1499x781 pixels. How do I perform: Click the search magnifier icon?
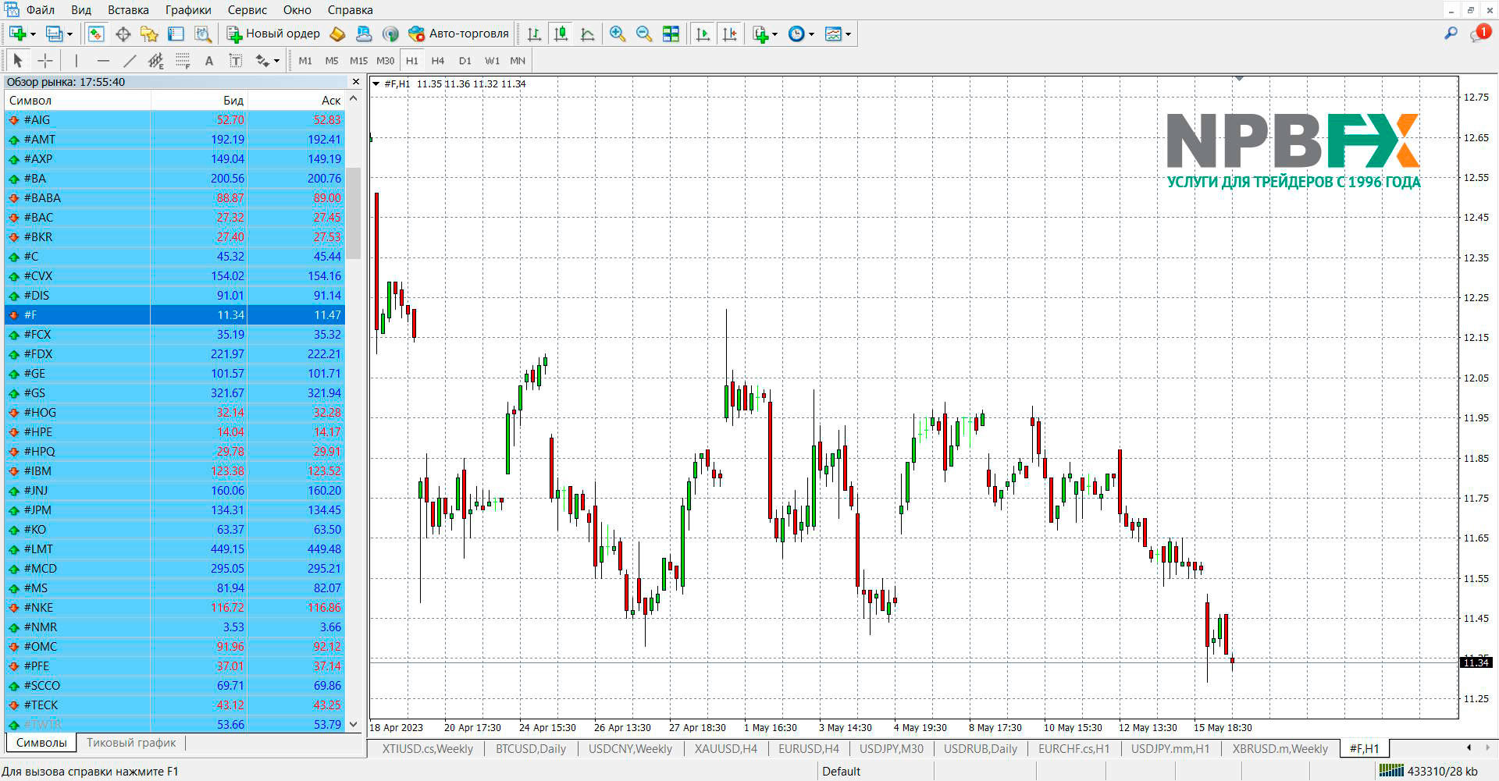tap(1451, 34)
